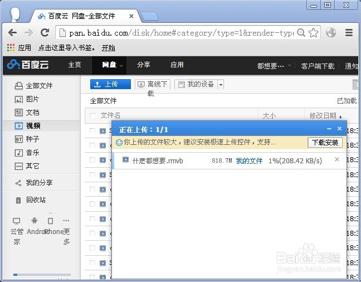Viewport: 361px width, 282px height.
Task: Sort by the 大小 column header
Action: [x=269, y=116]
